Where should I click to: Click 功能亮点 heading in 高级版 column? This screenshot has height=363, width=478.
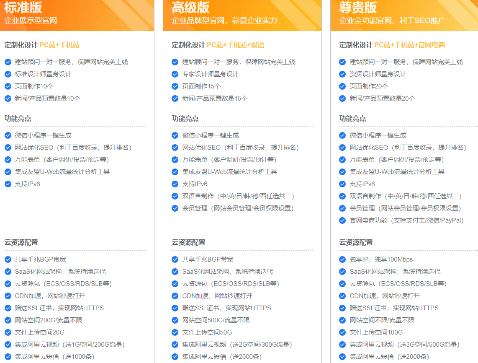click(185, 119)
